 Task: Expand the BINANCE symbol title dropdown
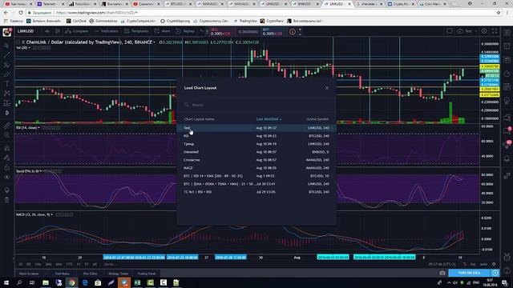(154, 42)
